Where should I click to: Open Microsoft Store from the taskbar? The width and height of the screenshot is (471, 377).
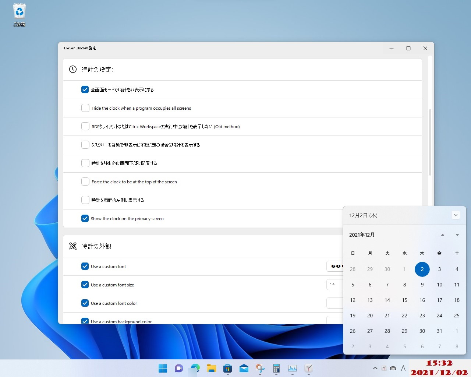[x=227, y=368]
